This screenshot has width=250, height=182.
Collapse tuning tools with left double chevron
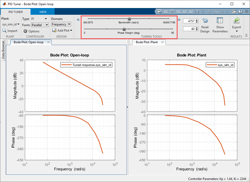coord(78,20)
